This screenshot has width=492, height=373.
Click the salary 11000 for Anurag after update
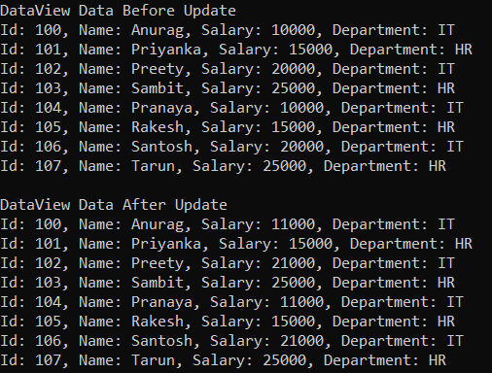point(293,224)
